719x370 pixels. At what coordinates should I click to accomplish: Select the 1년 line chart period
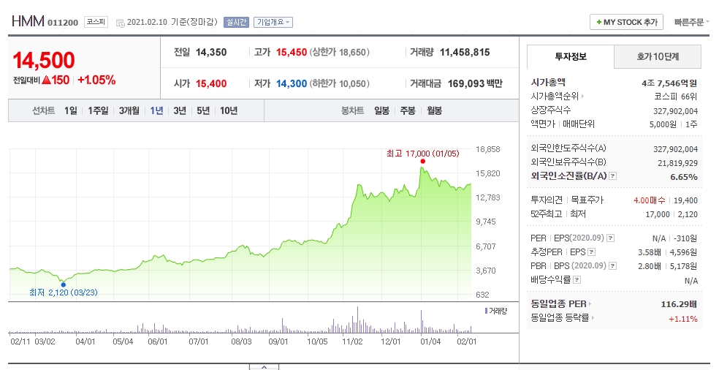[156, 110]
